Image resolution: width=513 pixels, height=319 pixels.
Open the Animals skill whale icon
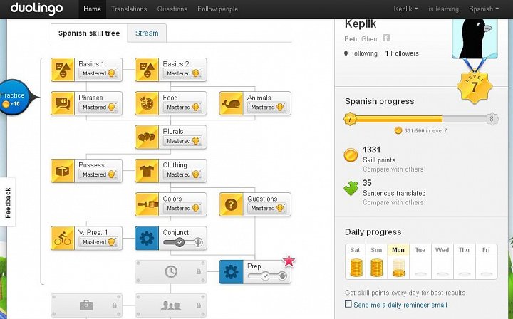[x=231, y=104]
